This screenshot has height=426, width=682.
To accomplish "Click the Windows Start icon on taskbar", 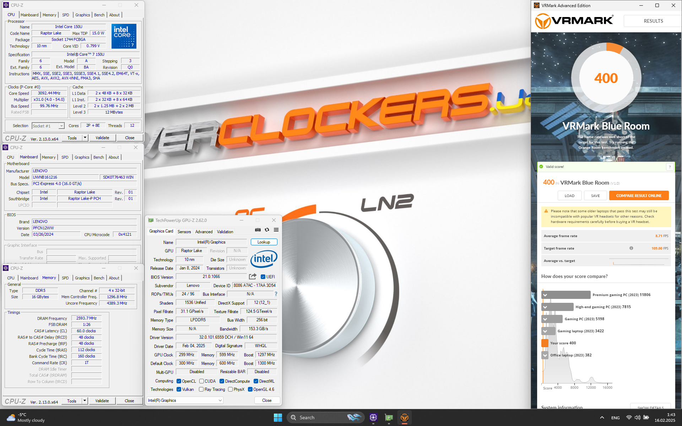I will coord(278,417).
